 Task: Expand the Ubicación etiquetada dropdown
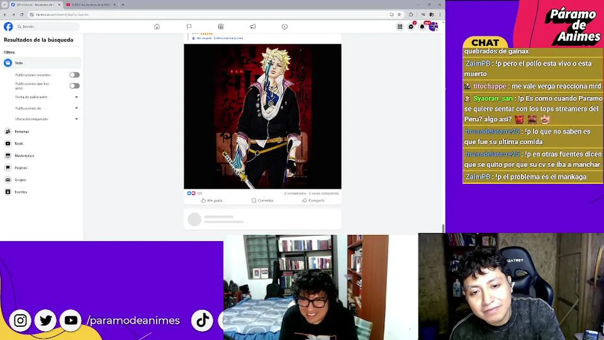point(46,119)
